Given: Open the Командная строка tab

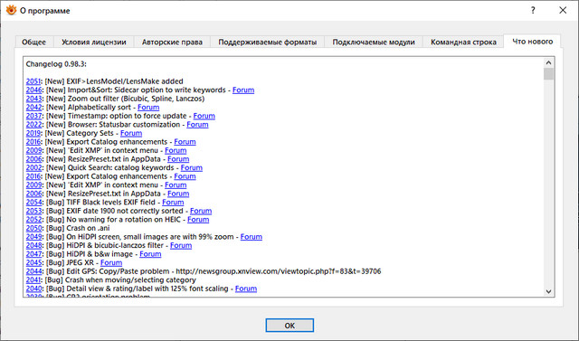Looking at the screenshot, I should 463,43.
